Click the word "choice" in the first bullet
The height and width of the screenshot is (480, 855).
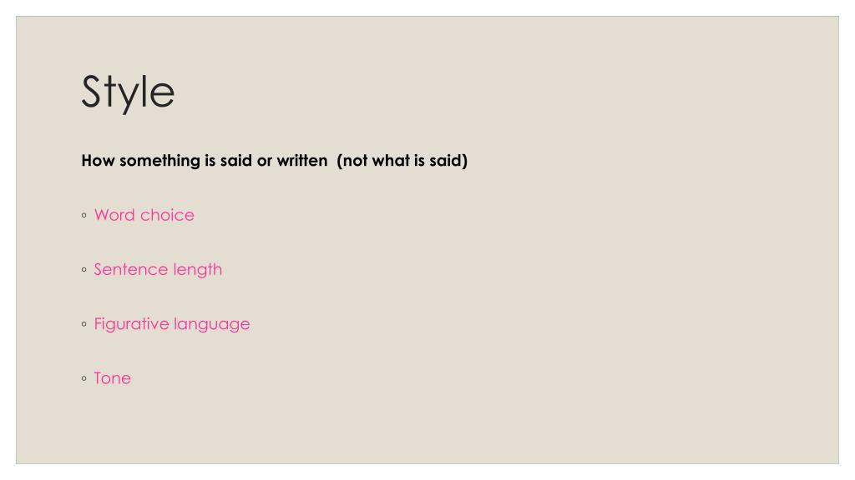[167, 215]
